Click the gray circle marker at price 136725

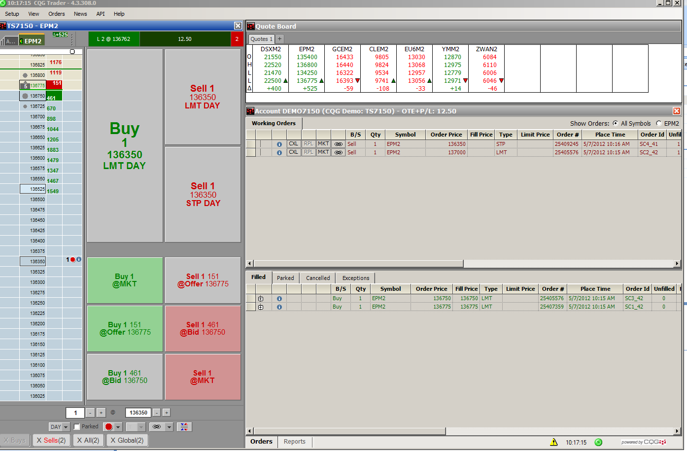pyautogui.click(x=25, y=106)
